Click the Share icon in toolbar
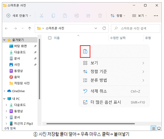164x139 pixels. 88,16
